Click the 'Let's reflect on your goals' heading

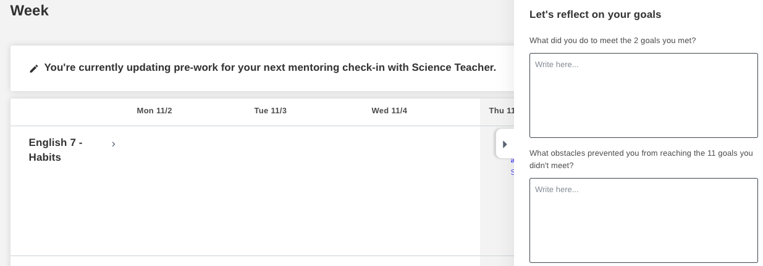pyautogui.click(x=595, y=15)
